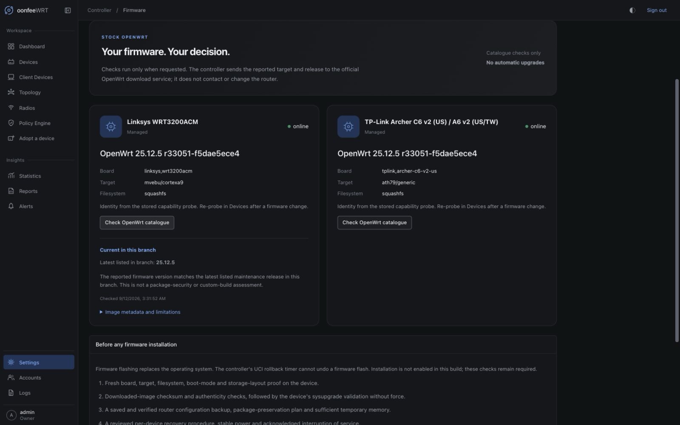The image size is (680, 425).
Task: Select Settings in the sidebar
Action: pos(39,363)
